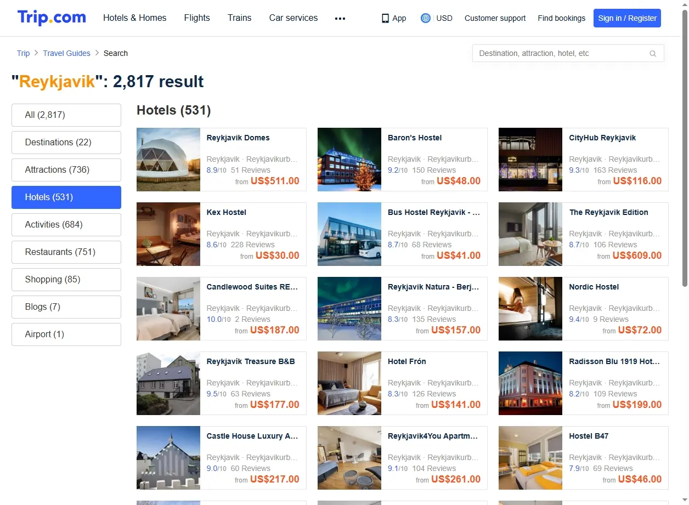The height and width of the screenshot is (505, 689).
Task: Open Reykjavik Natura thumbnail image
Action: [349, 309]
